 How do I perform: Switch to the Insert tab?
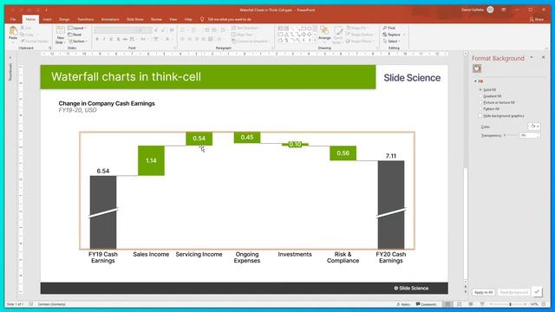click(47, 19)
